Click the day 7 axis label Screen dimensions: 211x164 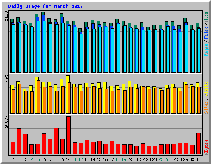tap(51, 159)
